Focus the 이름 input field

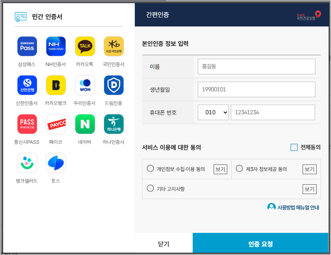pyautogui.click(x=256, y=66)
